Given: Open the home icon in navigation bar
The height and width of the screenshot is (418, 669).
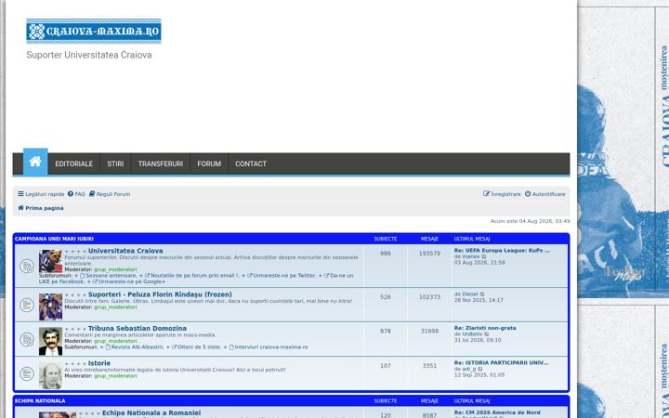Looking at the screenshot, I should (x=35, y=162).
